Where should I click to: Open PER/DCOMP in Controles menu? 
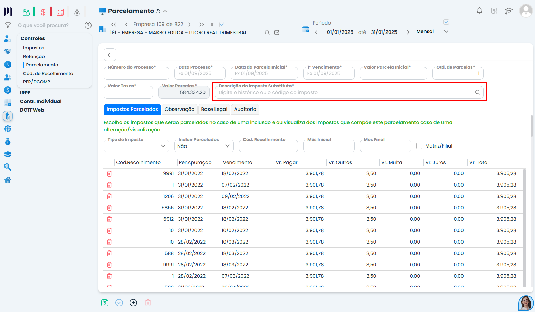37,82
